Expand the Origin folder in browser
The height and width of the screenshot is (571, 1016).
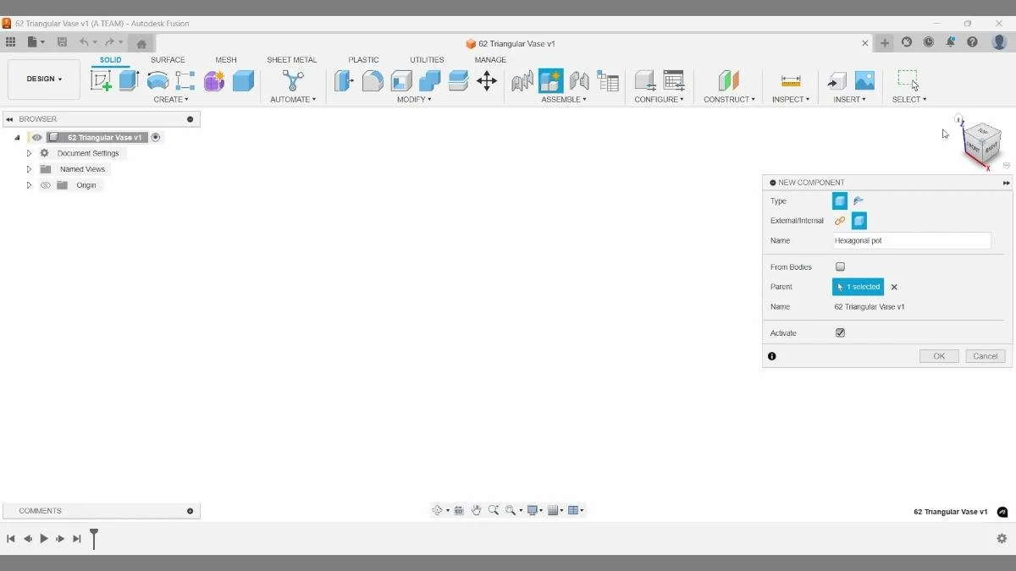coord(29,184)
